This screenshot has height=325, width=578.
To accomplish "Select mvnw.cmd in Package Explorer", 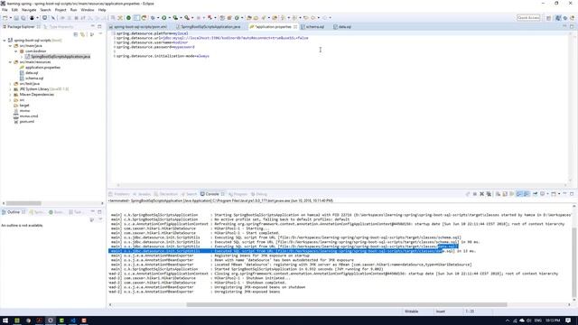I will click(26, 116).
